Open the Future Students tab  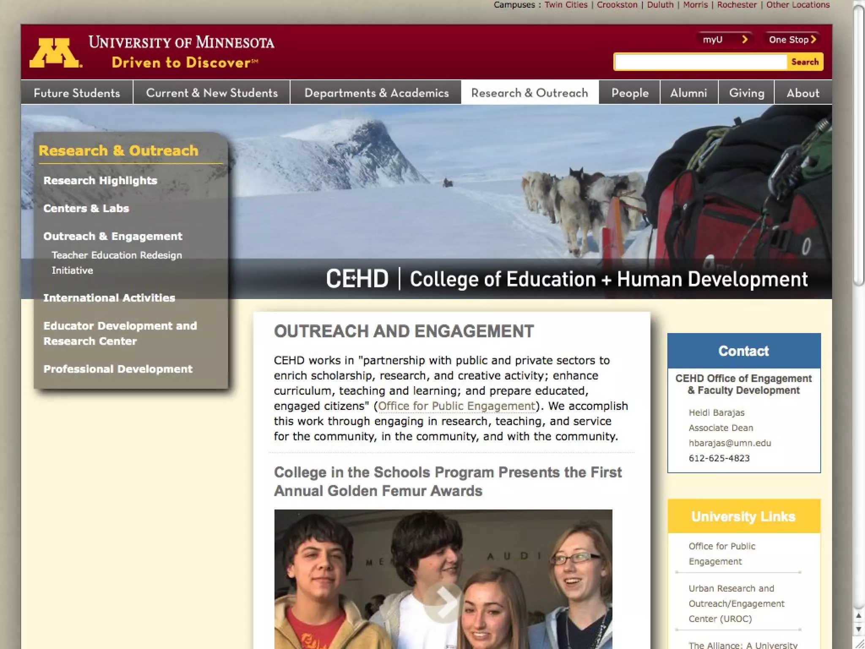[77, 93]
